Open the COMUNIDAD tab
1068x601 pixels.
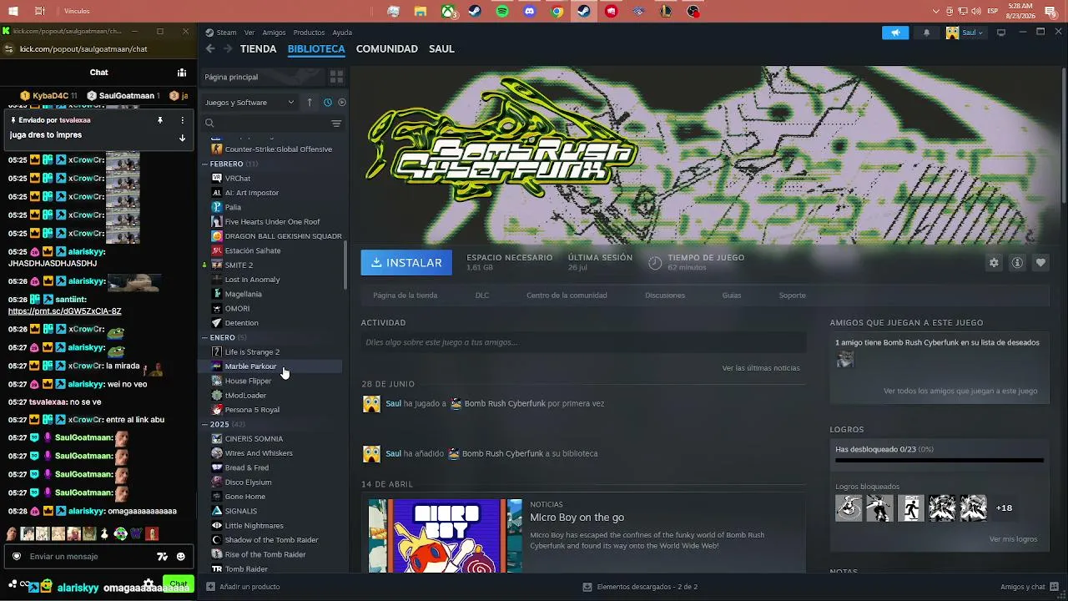coord(387,49)
